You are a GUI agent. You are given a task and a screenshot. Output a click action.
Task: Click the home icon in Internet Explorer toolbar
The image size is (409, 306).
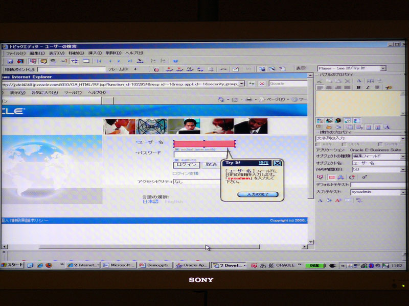(221, 99)
